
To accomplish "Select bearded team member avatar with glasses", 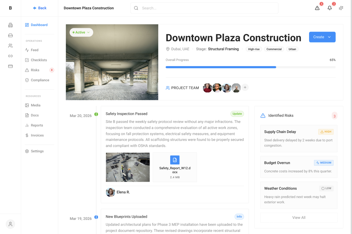I will click(217, 88).
